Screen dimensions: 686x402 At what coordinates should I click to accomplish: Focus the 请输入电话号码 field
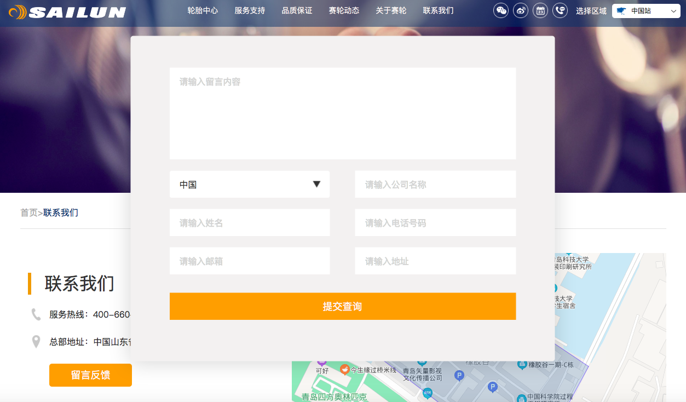coord(435,223)
